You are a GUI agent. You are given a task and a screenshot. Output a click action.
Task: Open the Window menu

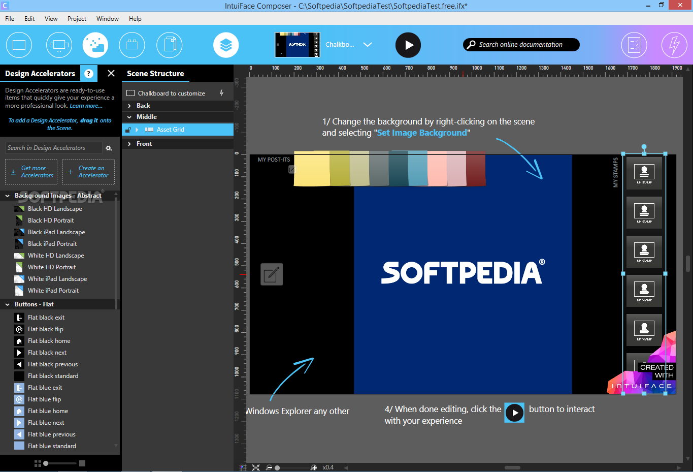click(x=108, y=19)
